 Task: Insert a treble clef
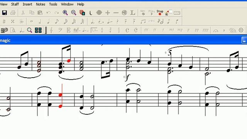[51, 30]
